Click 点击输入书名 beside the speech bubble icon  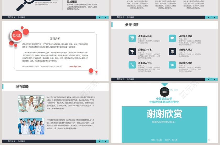[185, 36]
